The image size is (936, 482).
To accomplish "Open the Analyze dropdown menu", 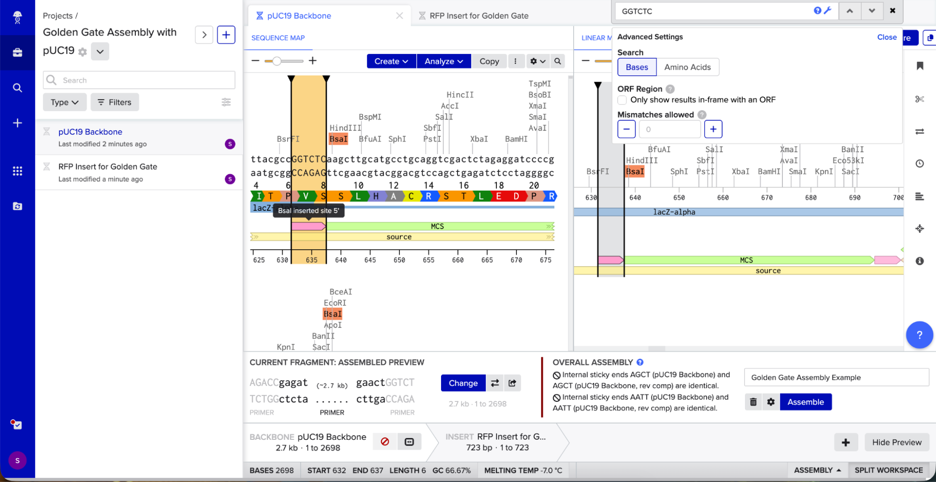I will (443, 61).
